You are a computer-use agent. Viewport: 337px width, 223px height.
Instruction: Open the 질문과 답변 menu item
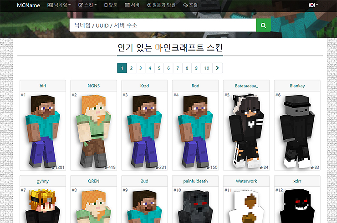161,5
